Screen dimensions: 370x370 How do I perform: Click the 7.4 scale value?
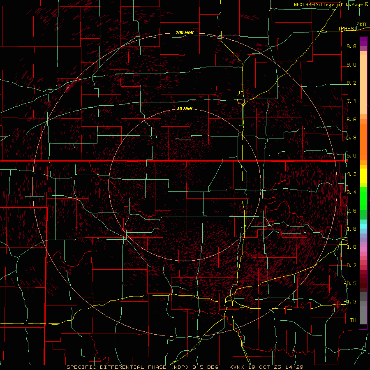pos(351,101)
